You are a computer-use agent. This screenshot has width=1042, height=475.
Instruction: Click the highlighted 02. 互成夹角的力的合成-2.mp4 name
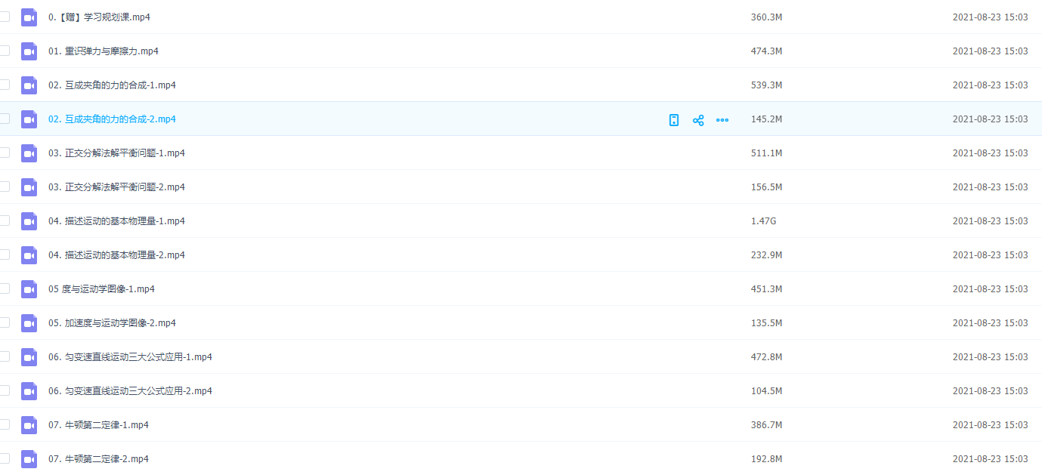coord(112,119)
